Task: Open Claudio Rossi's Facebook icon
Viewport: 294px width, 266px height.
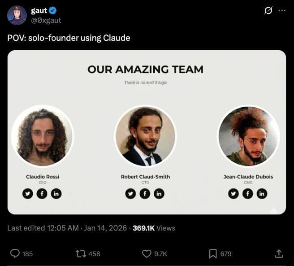Action: (x=42, y=193)
